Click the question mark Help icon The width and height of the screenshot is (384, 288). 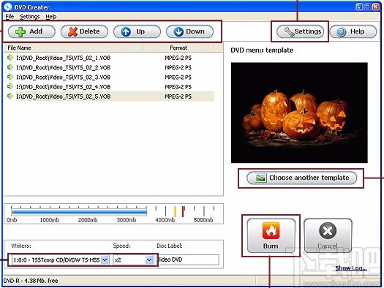click(341, 32)
